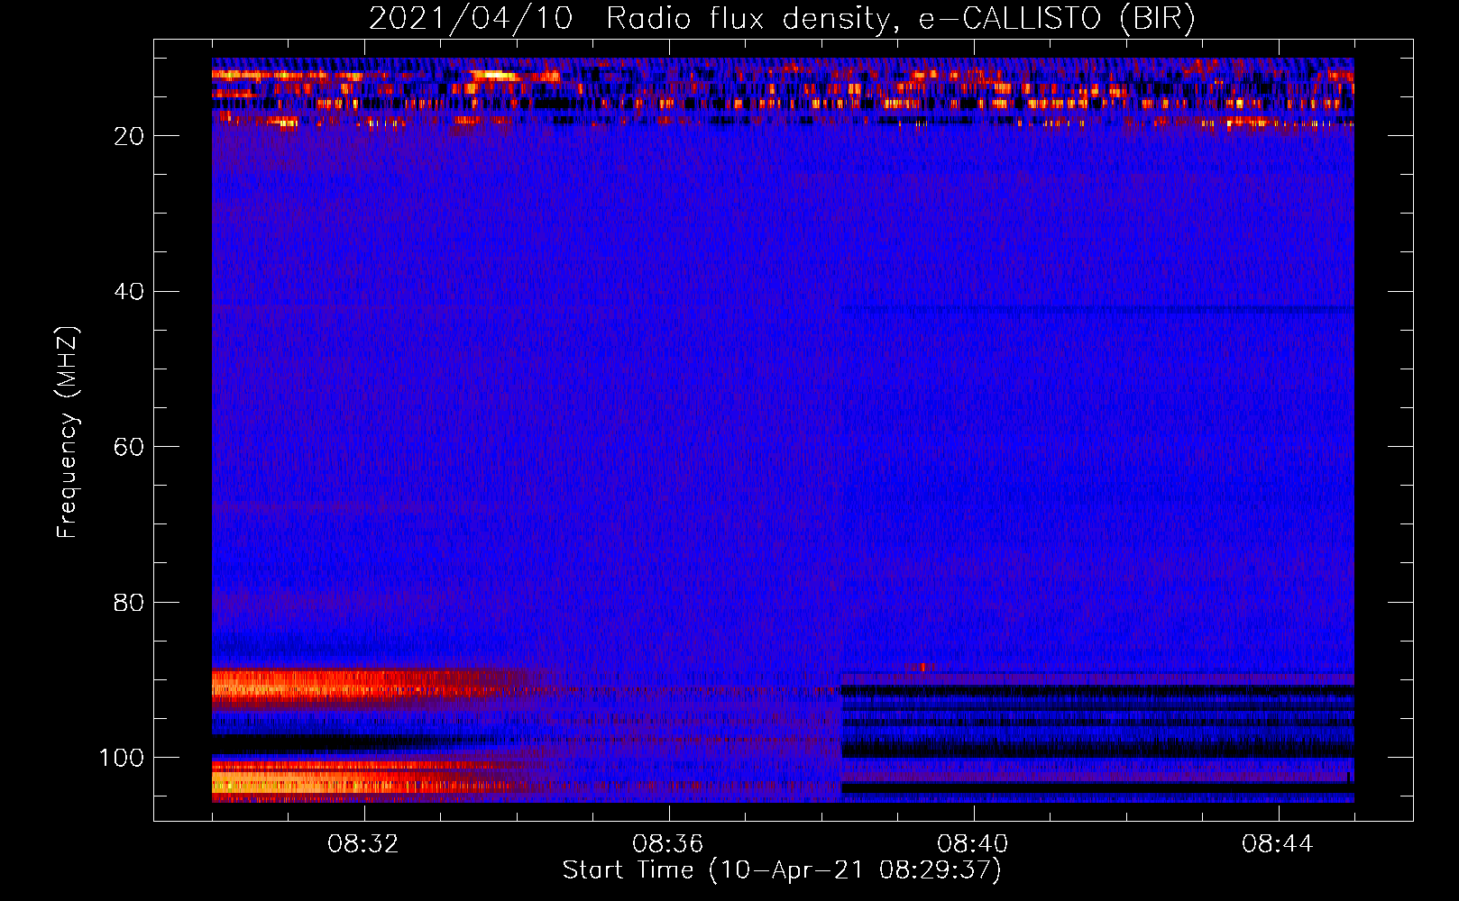Click the 100 frequency tick label
This screenshot has width=1459, height=901.
coord(122,758)
